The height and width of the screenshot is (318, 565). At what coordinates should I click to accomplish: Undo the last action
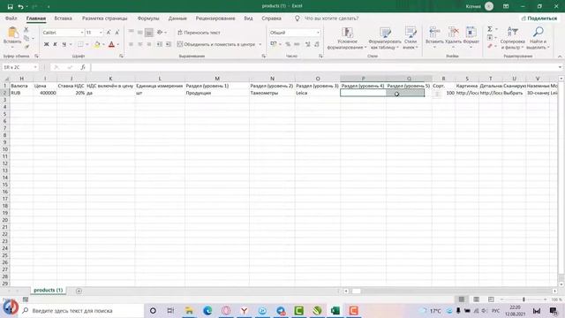20,6
